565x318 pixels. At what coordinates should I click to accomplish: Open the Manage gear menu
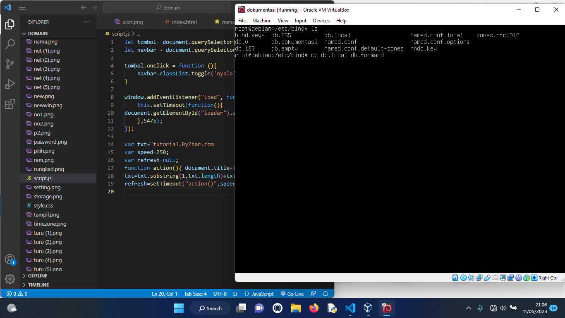[10, 279]
